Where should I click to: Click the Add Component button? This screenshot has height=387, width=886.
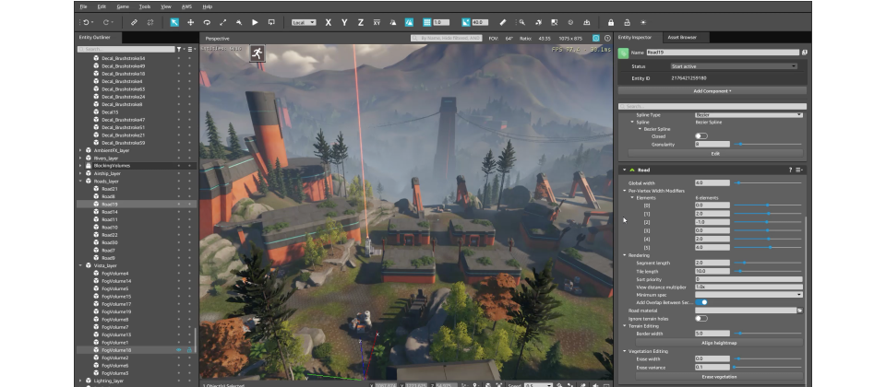point(712,91)
